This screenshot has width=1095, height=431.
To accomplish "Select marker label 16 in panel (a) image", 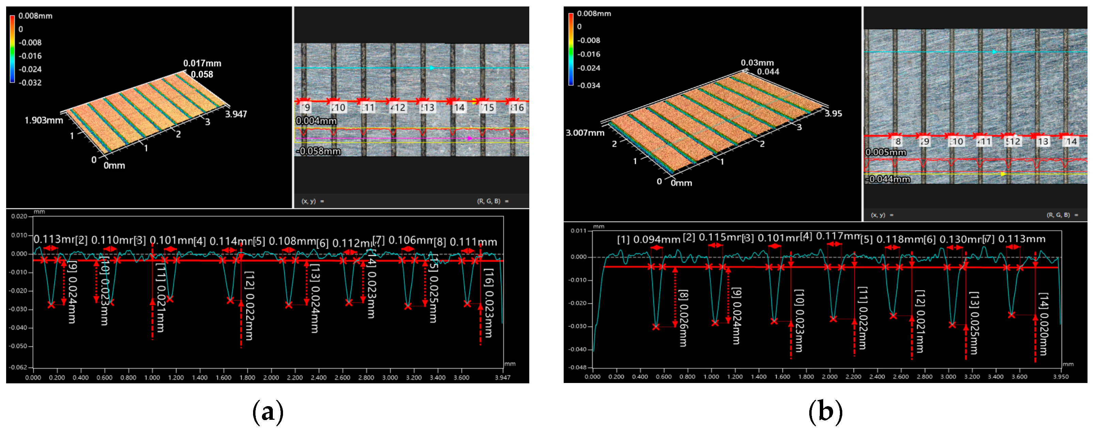I will coord(518,108).
